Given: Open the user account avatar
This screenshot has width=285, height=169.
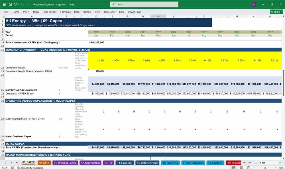Looking at the screenshot, I should (254, 4).
